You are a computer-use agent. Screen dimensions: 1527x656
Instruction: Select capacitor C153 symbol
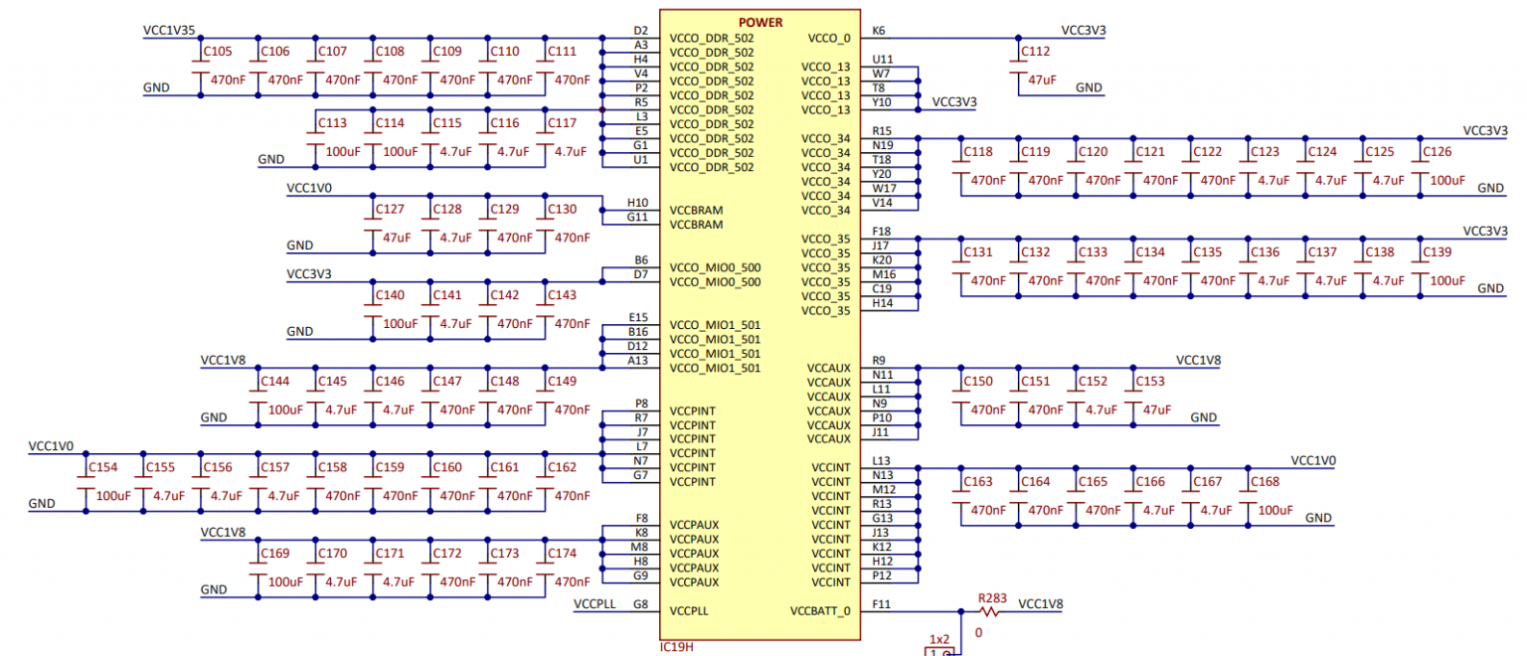(x=1132, y=397)
